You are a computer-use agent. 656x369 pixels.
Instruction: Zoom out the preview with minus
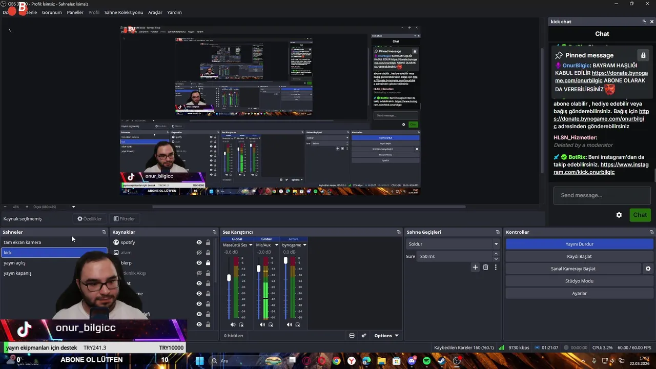5,207
